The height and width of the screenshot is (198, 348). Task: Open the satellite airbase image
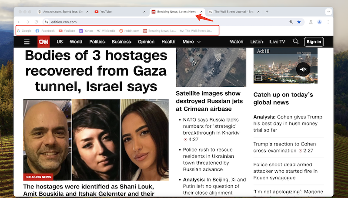tap(211, 67)
